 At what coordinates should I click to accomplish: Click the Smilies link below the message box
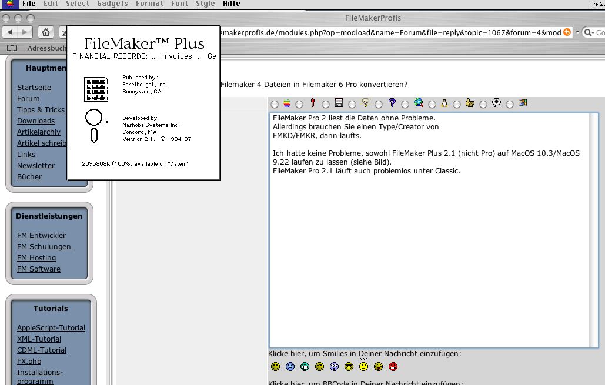(x=335, y=354)
